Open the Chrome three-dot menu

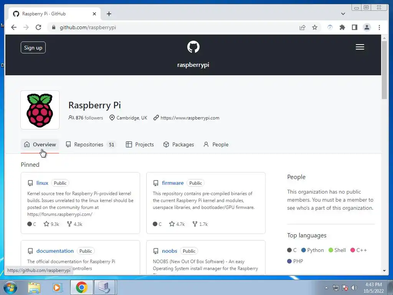point(379,27)
